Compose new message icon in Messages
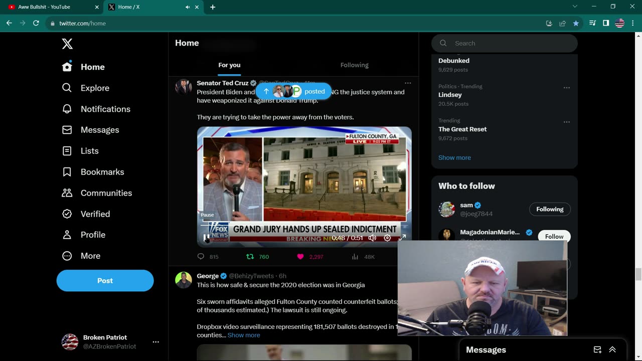This screenshot has height=361, width=642. [597, 350]
